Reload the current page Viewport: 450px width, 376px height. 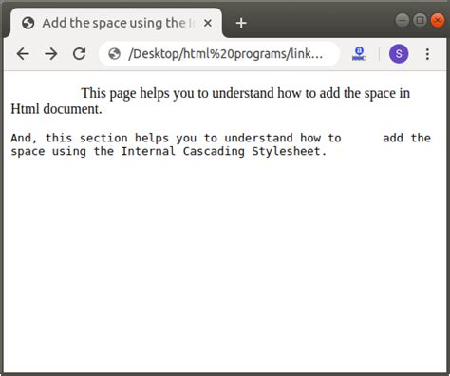(x=79, y=54)
